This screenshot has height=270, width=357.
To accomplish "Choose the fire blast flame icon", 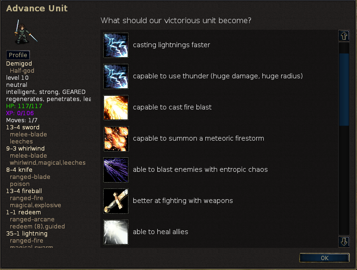I will coord(116,108).
